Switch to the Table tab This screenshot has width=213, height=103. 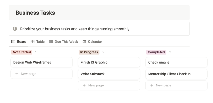tap(38, 42)
